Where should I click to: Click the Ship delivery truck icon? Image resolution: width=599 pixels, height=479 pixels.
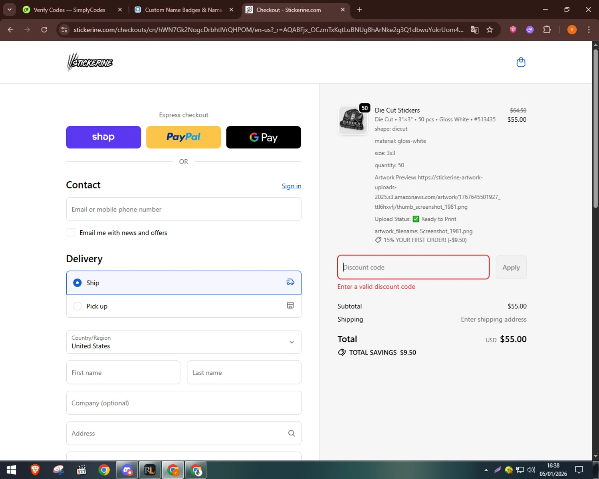(290, 282)
